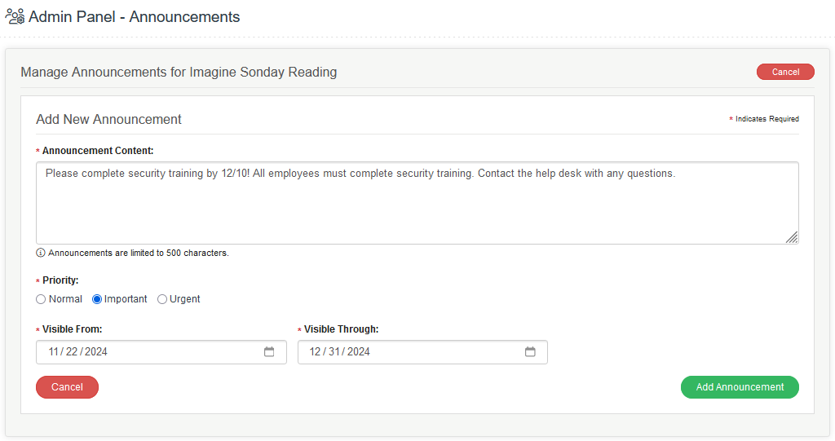Screen dimensions: 835x441
Task: Click the textarea resize handle
Action: 792,237
